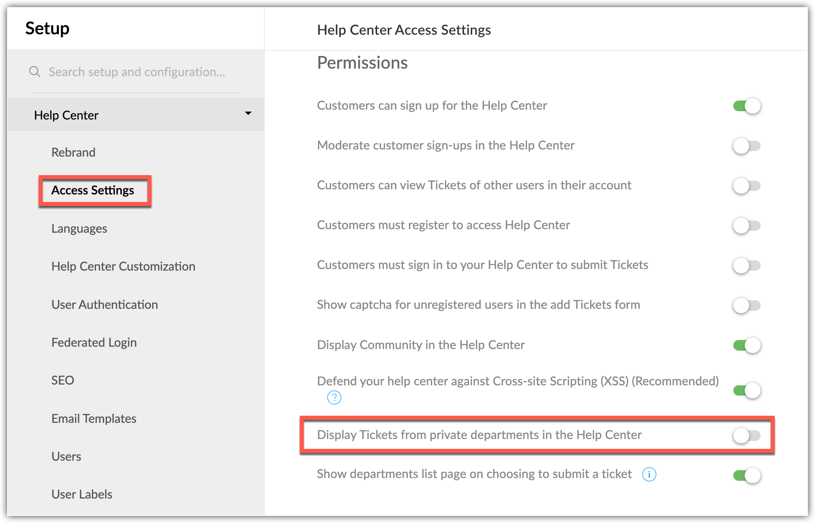Turn off Display Community toggle
815x523 pixels.
(746, 346)
